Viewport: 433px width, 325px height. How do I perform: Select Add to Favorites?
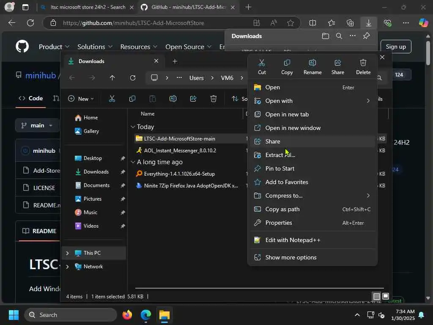[312, 182]
